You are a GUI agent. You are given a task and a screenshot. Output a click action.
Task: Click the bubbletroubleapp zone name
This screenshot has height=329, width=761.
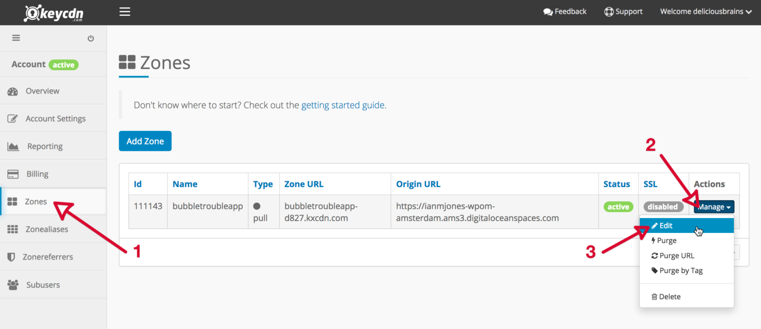(208, 206)
